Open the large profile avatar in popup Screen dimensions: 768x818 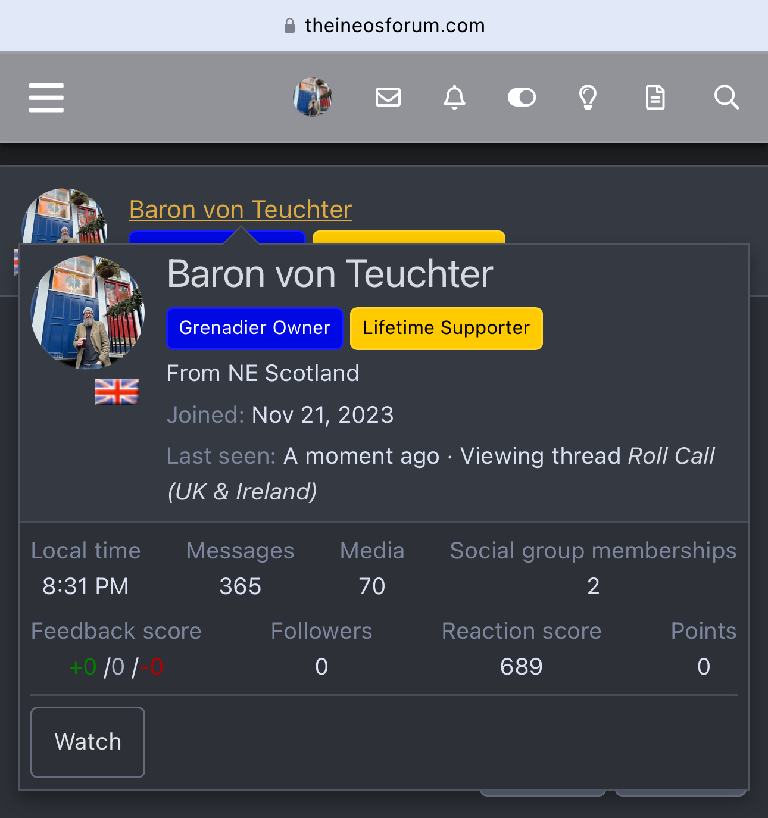pyautogui.click(x=88, y=312)
